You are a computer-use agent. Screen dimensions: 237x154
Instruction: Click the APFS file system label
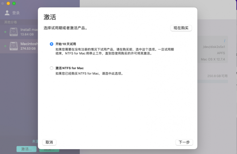(221, 53)
